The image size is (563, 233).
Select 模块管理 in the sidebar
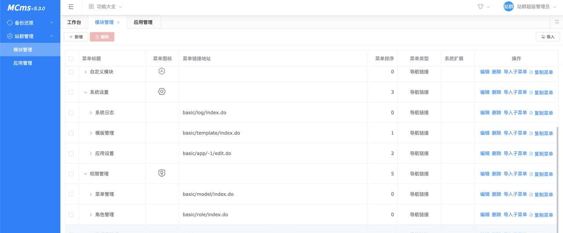coord(30,50)
